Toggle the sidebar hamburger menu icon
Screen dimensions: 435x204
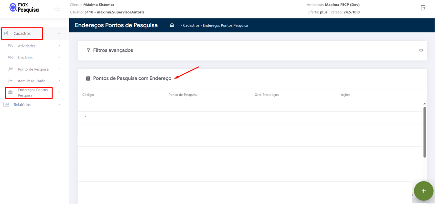tap(56, 8)
